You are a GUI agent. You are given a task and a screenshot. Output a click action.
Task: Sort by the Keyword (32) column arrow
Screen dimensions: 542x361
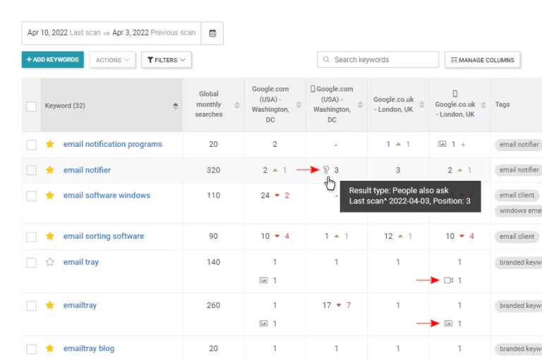click(x=175, y=106)
